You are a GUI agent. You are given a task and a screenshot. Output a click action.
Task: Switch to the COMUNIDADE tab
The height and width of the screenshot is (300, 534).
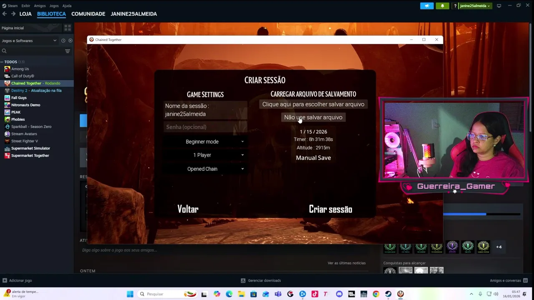click(88, 14)
